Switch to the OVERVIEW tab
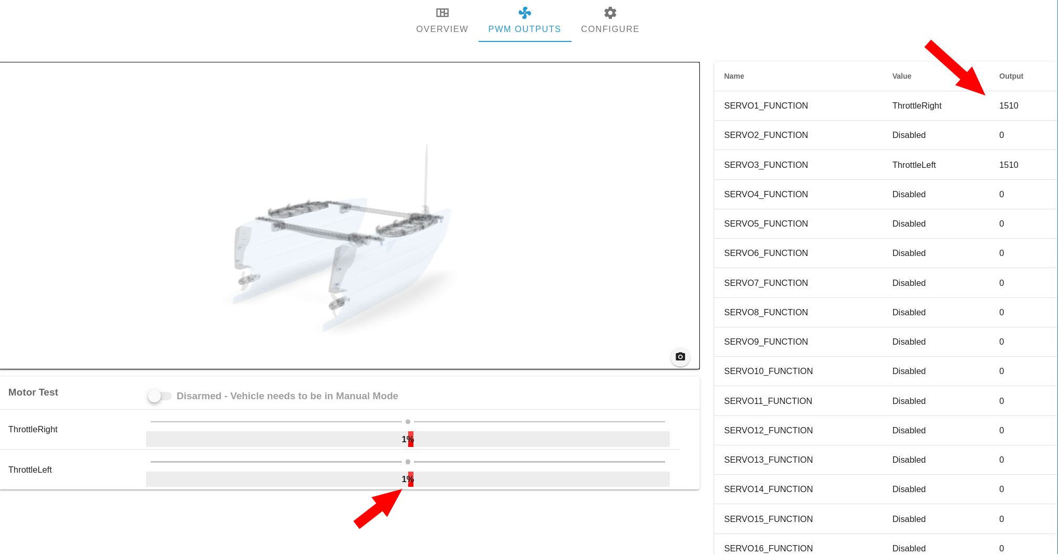The width and height of the screenshot is (1058, 554). pyautogui.click(x=442, y=21)
